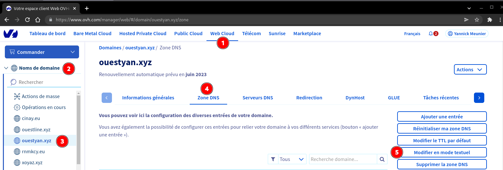
Task: Bookmark this page with star icon
Action: coord(477,20)
